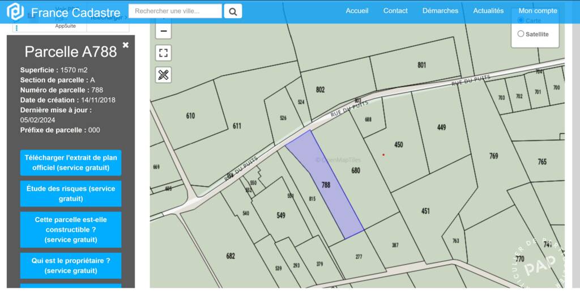Select parcel 610 on the map
Viewport: 580px width, 306px height.
pos(190,116)
